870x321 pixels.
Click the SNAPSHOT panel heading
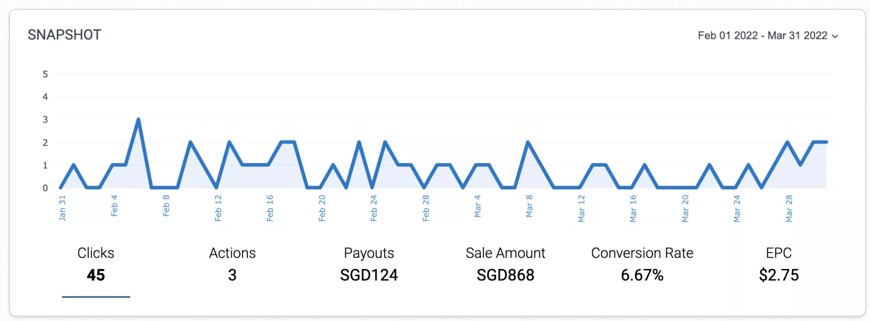[x=64, y=35]
